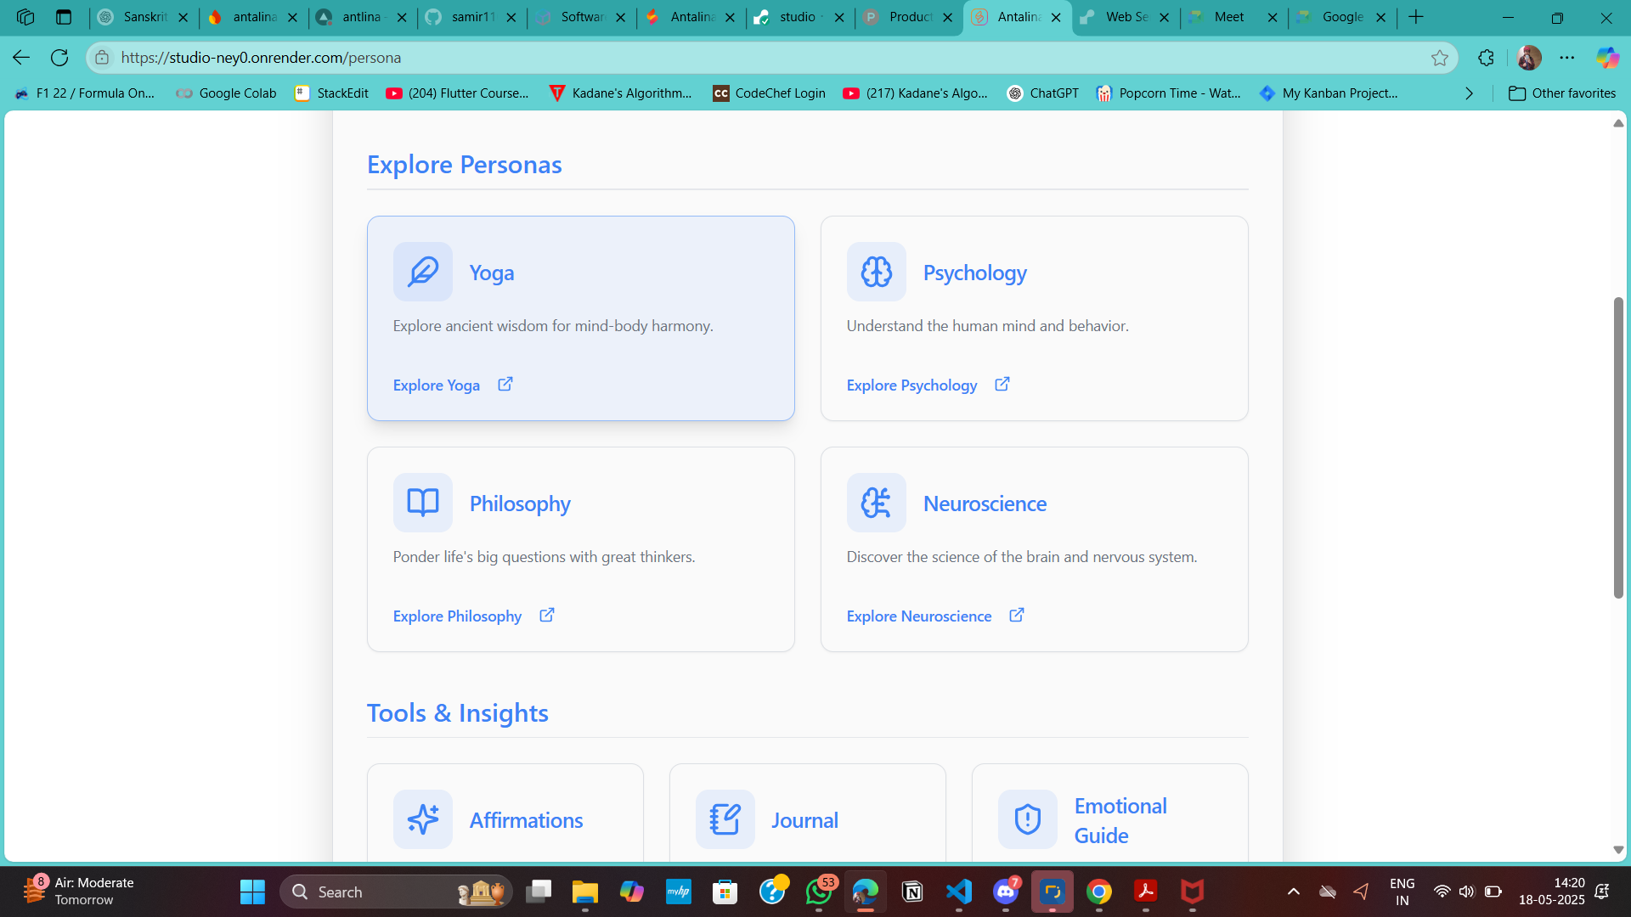
Task: Open the browser settings and more menu
Action: (1566, 58)
